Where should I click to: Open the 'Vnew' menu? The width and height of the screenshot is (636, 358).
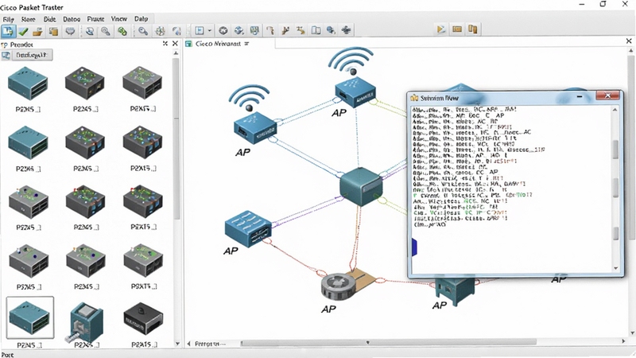coord(118,19)
